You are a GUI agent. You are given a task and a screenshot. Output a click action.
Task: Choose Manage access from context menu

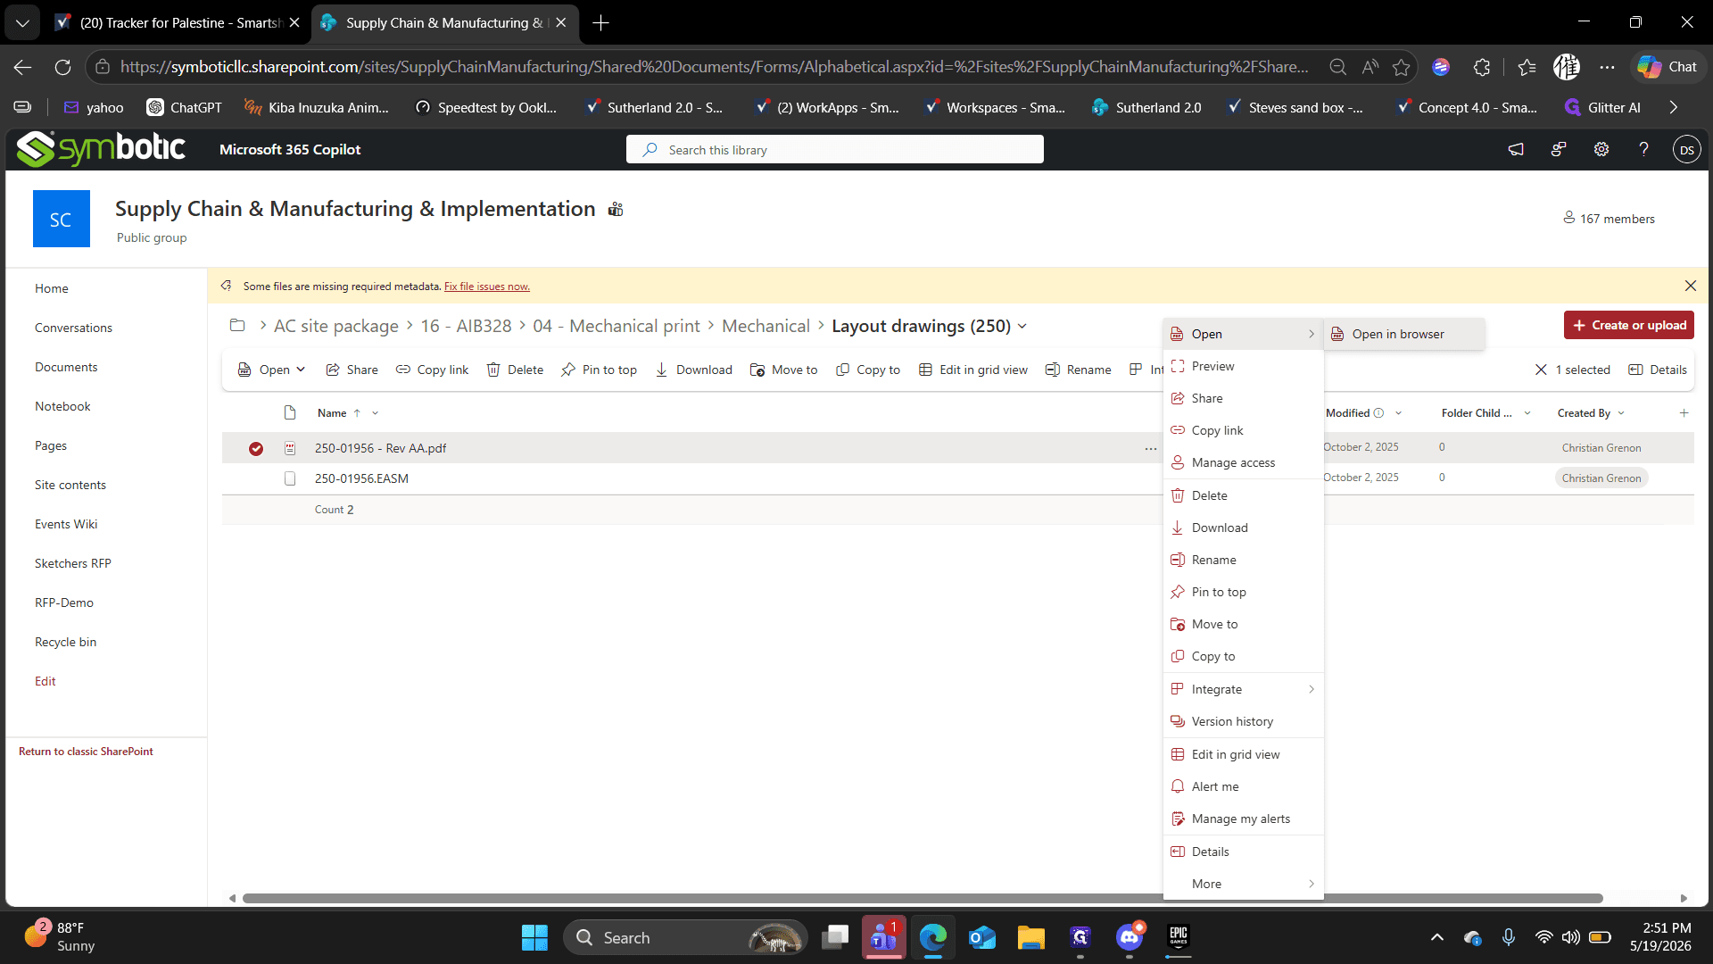pyautogui.click(x=1243, y=462)
